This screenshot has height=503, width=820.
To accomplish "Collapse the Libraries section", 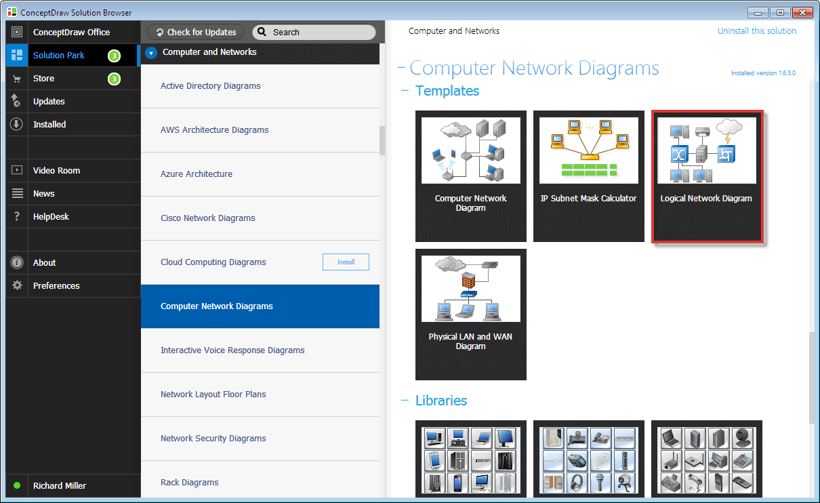I will tap(405, 401).
